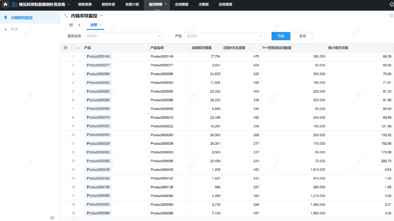Click the search magnifier icon at top right
This screenshot has height=221, width=394.
point(392,16)
